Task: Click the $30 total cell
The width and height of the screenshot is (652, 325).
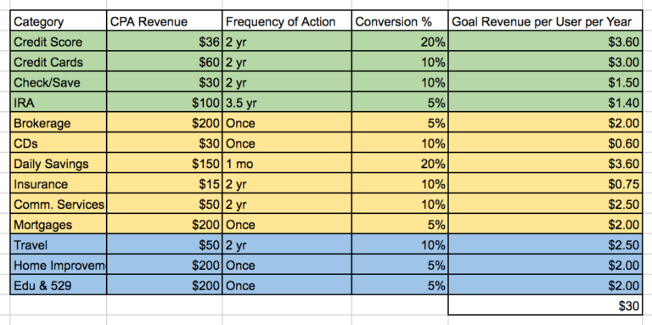Action: coord(545,305)
